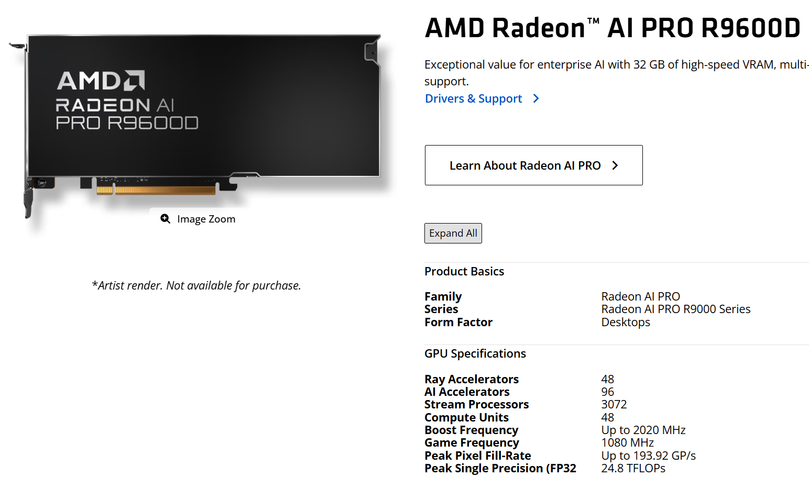Click the artist render disclaimer text
Screen dimensions: 809x477
coord(196,285)
